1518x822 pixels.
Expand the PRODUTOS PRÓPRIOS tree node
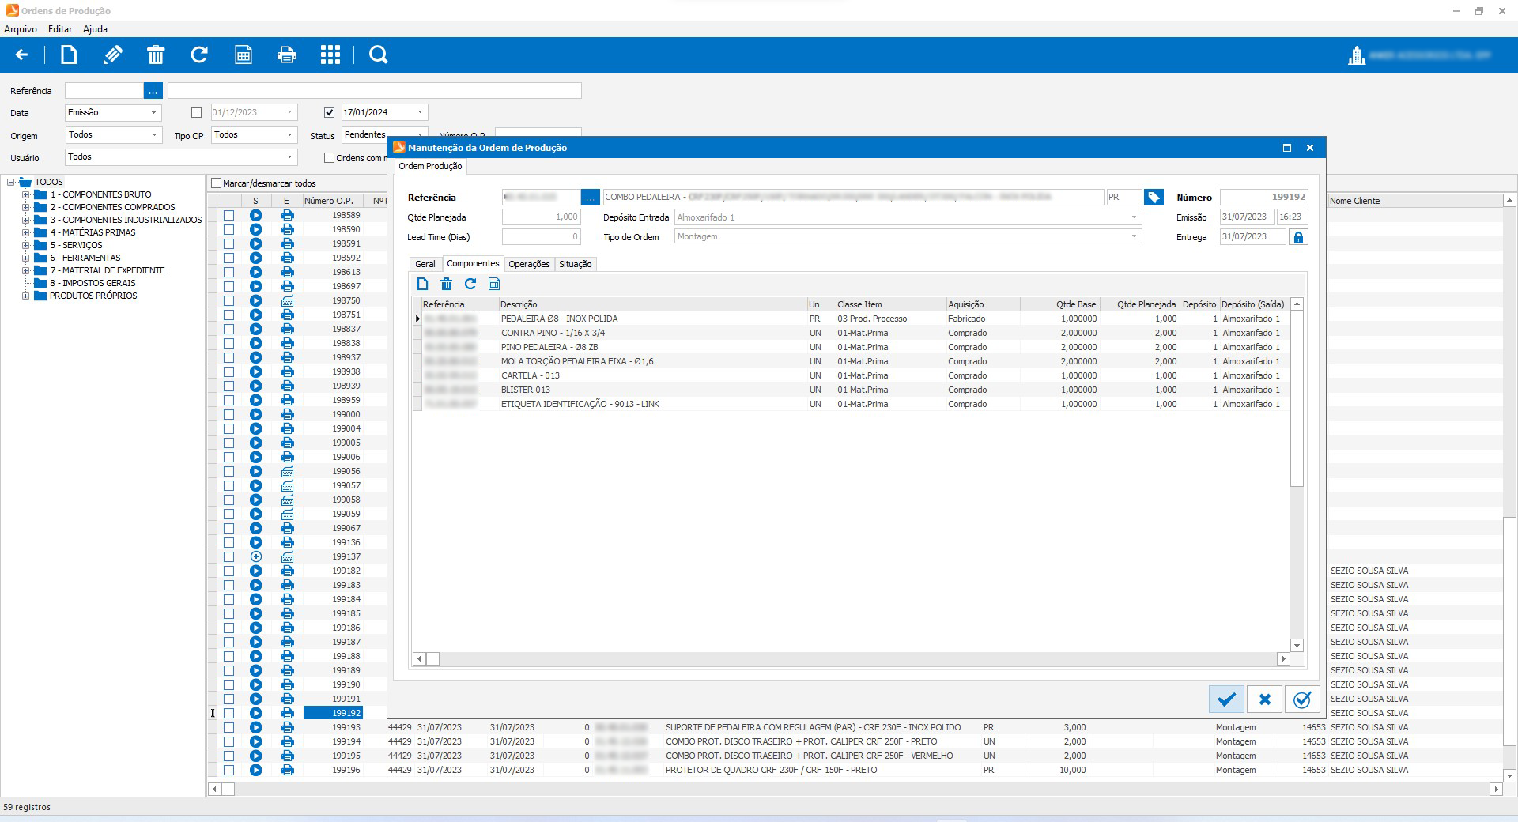coord(25,296)
